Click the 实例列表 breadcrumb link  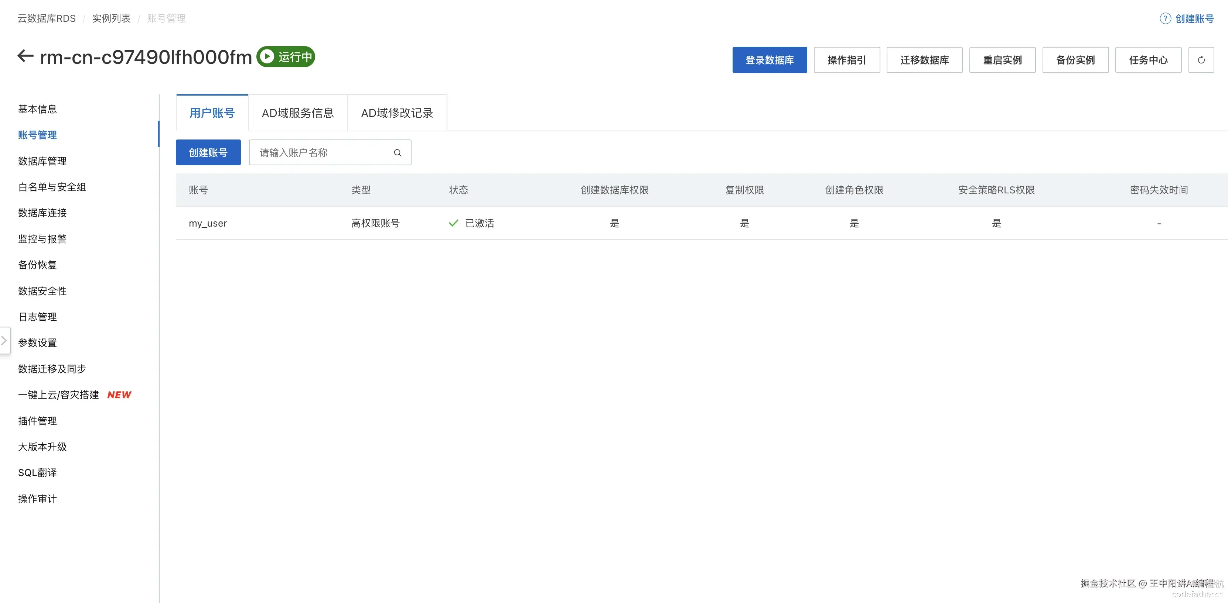[x=111, y=18]
